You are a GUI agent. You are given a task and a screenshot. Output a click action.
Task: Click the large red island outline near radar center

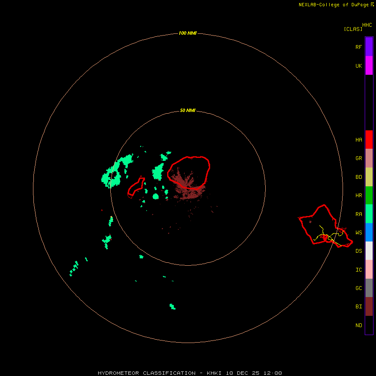click(x=188, y=173)
